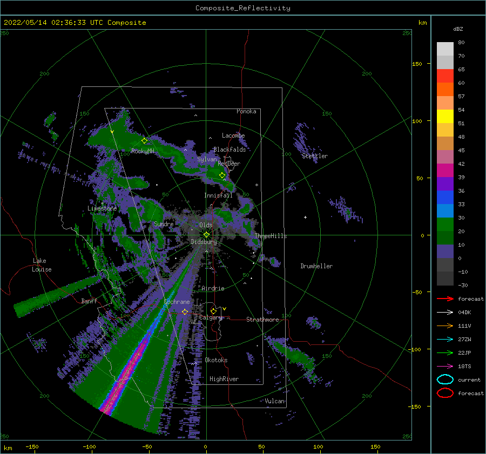Click the Calgary city label

[211, 317]
